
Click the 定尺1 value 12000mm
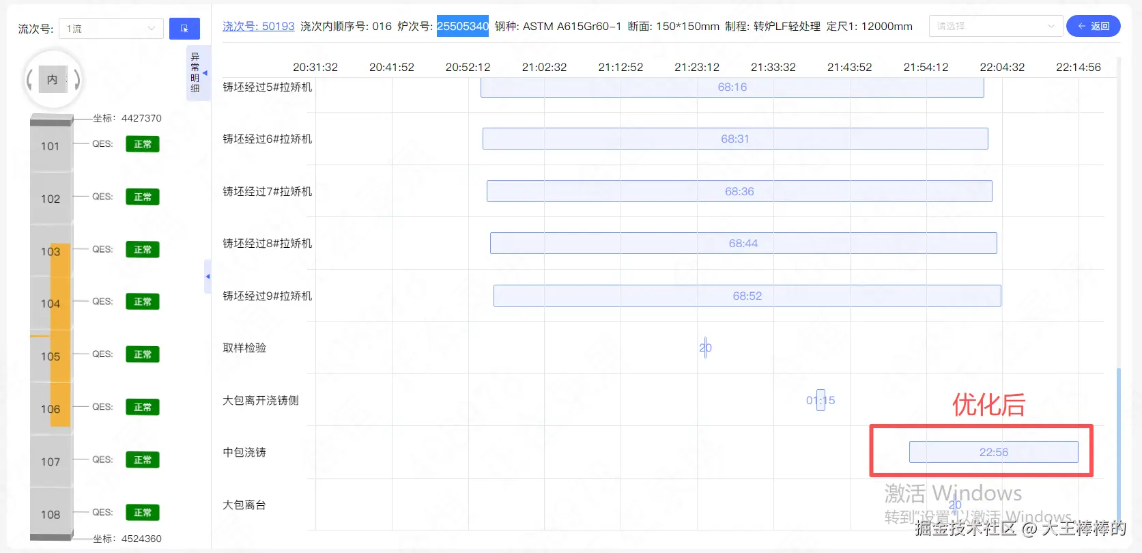(887, 26)
